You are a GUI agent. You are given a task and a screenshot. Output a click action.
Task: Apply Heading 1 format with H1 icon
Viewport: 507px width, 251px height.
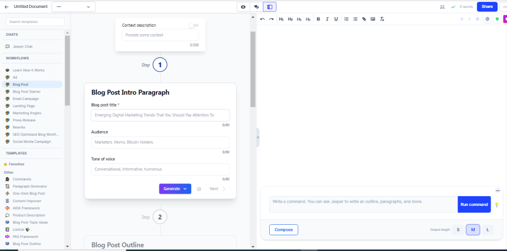(281, 19)
